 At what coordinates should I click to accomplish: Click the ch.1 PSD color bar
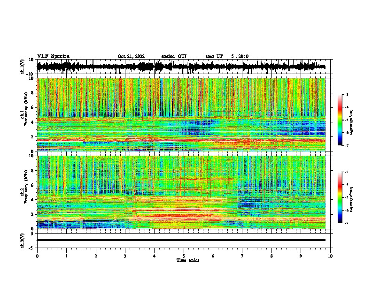(340, 120)
